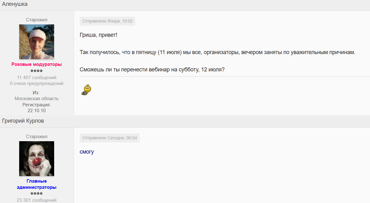The width and height of the screenshot is (370, 203).
Task: Click the Старожил title above Аленушка's avatar
Action: 37,20
